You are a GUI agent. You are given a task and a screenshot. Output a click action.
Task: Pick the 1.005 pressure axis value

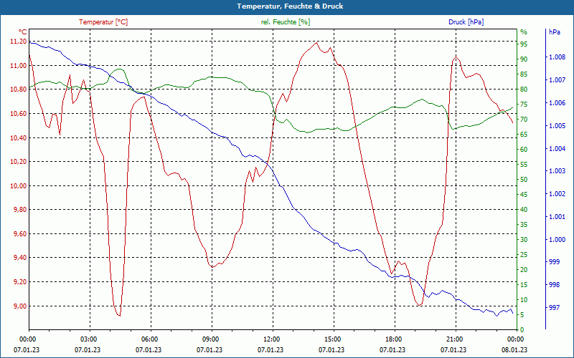pyautogui.click(x=557, y=126)
